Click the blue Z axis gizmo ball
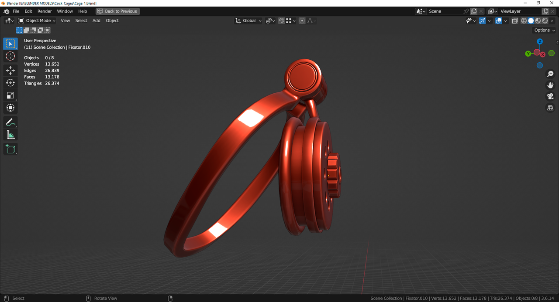 [540, 42]
